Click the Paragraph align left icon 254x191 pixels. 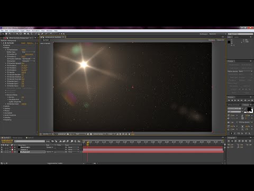click(x=229, y=141)
